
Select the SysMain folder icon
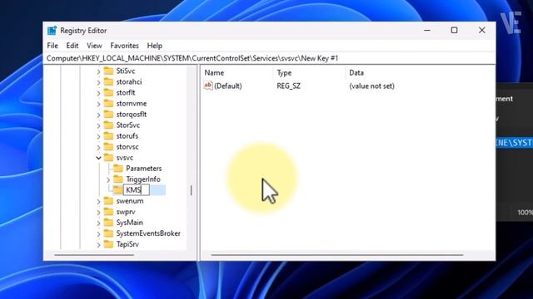[x=108, y=223]
